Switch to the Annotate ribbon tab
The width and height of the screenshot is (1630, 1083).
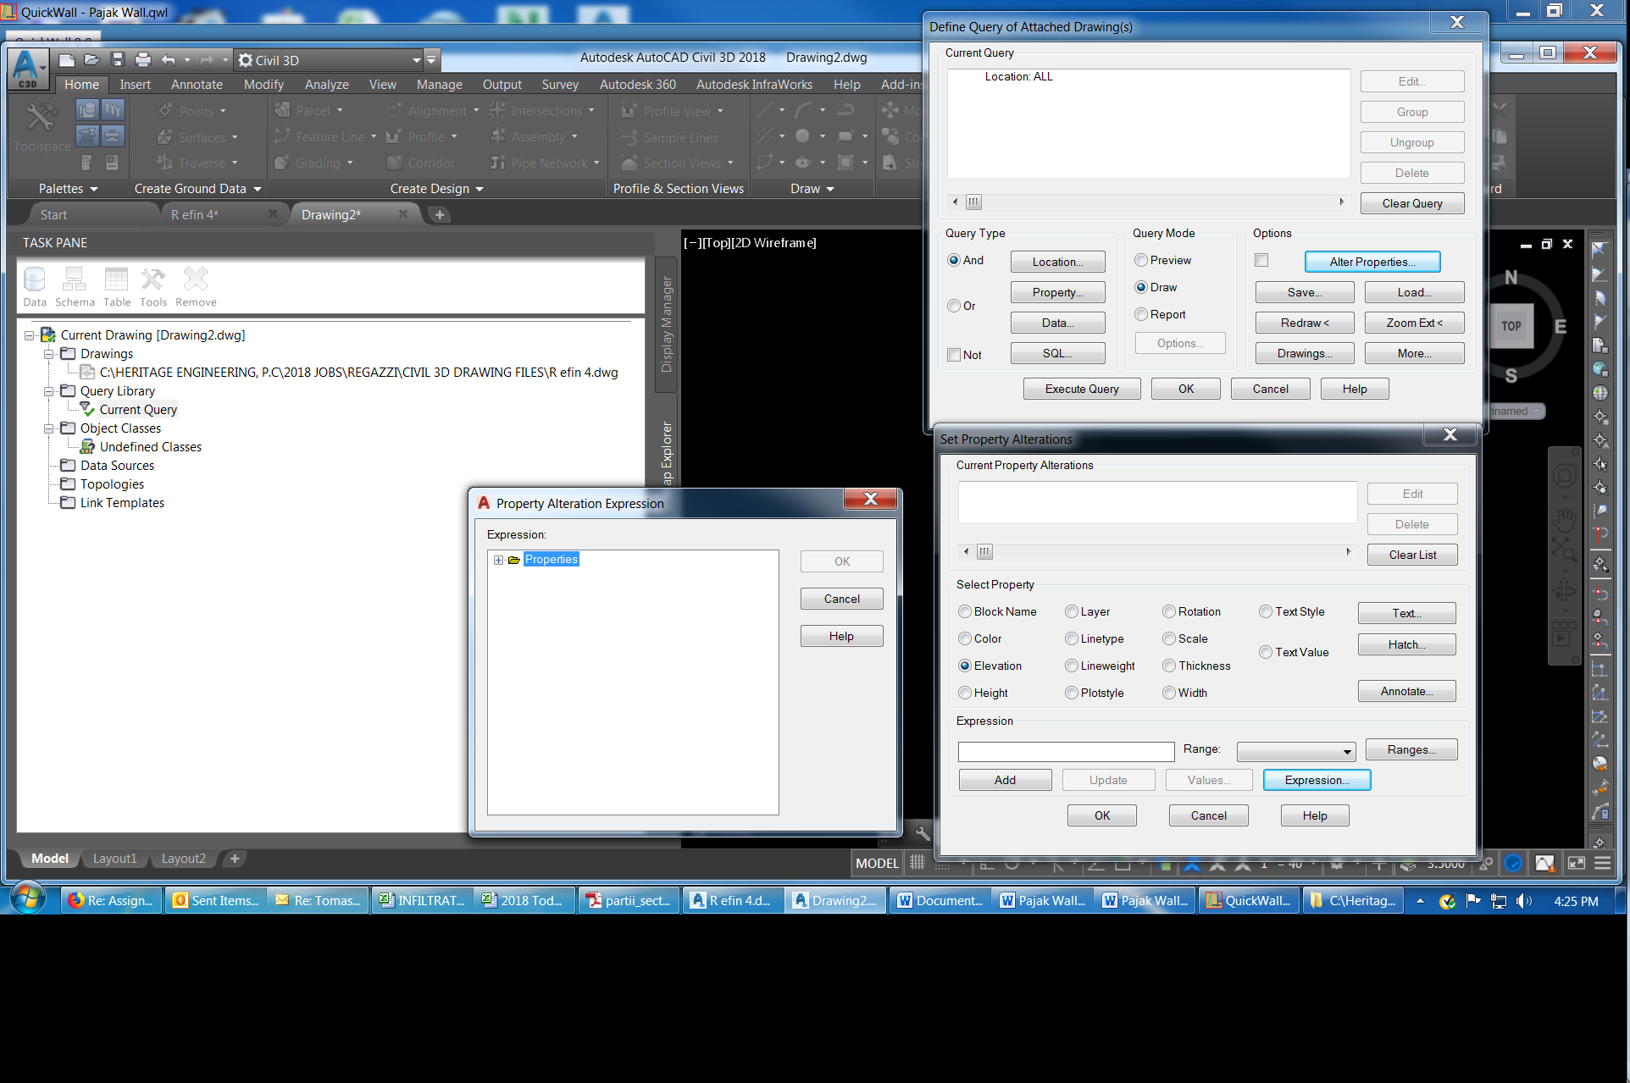pyautogui.click(x=196, y=84)
